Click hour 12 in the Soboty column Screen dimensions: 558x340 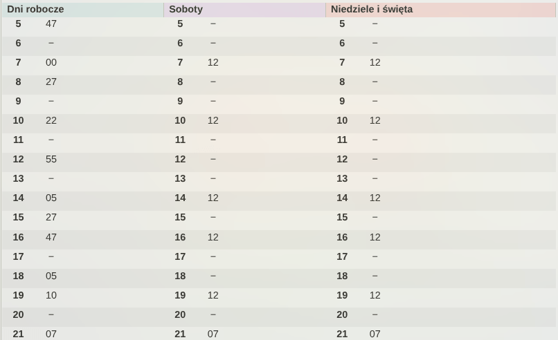point(180,159)
